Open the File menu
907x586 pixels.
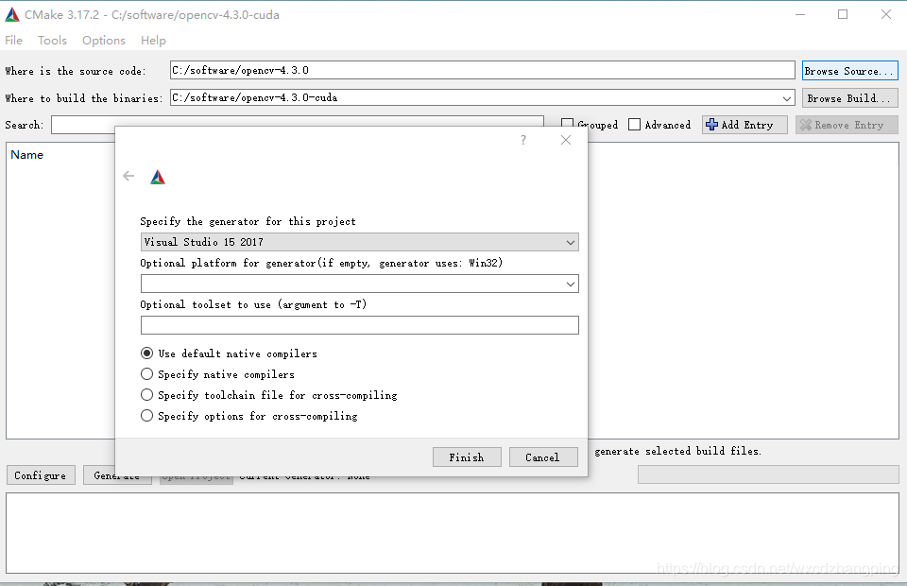[x=14, y=41]
